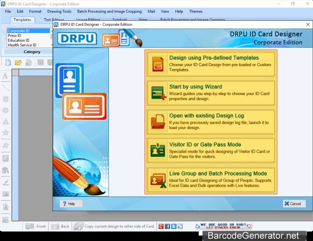Click the Facebook share icon
Screen dimensions: 313x241
coord(167,226)
